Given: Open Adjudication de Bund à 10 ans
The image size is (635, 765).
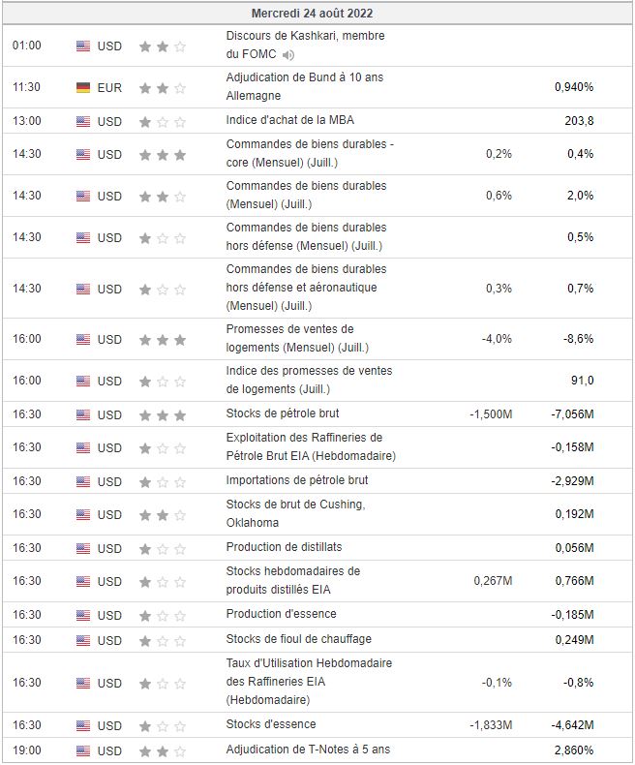Looking at the screenshot, I should (305, 77).
